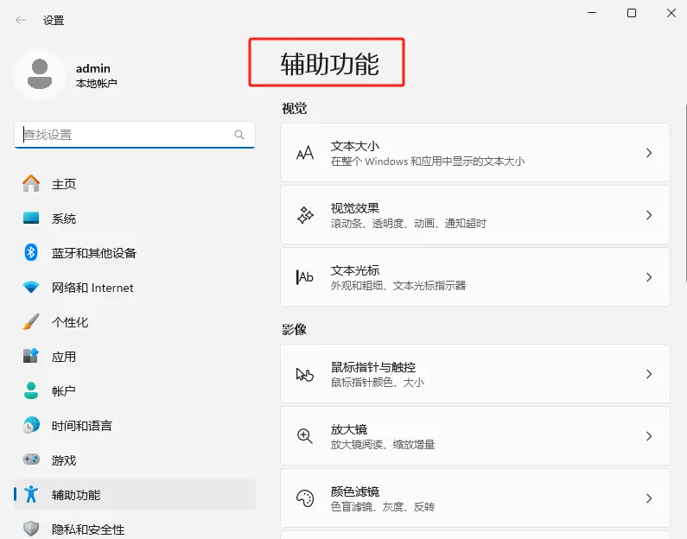This screenshot has height=539, width=687.
Task: Select 游戏 in the sidebar
Action: coord(135,460)
